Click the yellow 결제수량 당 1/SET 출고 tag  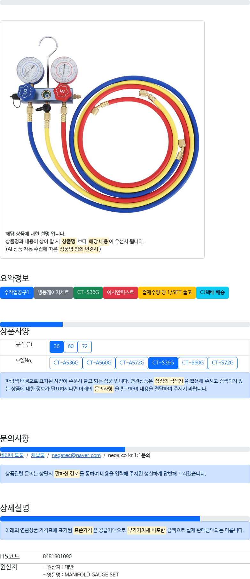tap(167, 293)
